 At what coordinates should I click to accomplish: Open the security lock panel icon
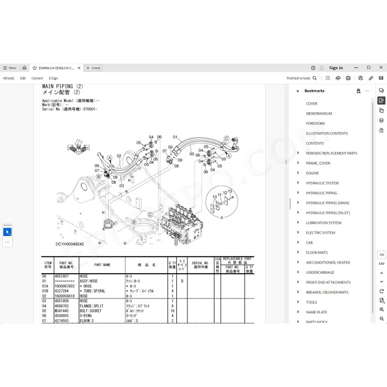pos(381,130)
